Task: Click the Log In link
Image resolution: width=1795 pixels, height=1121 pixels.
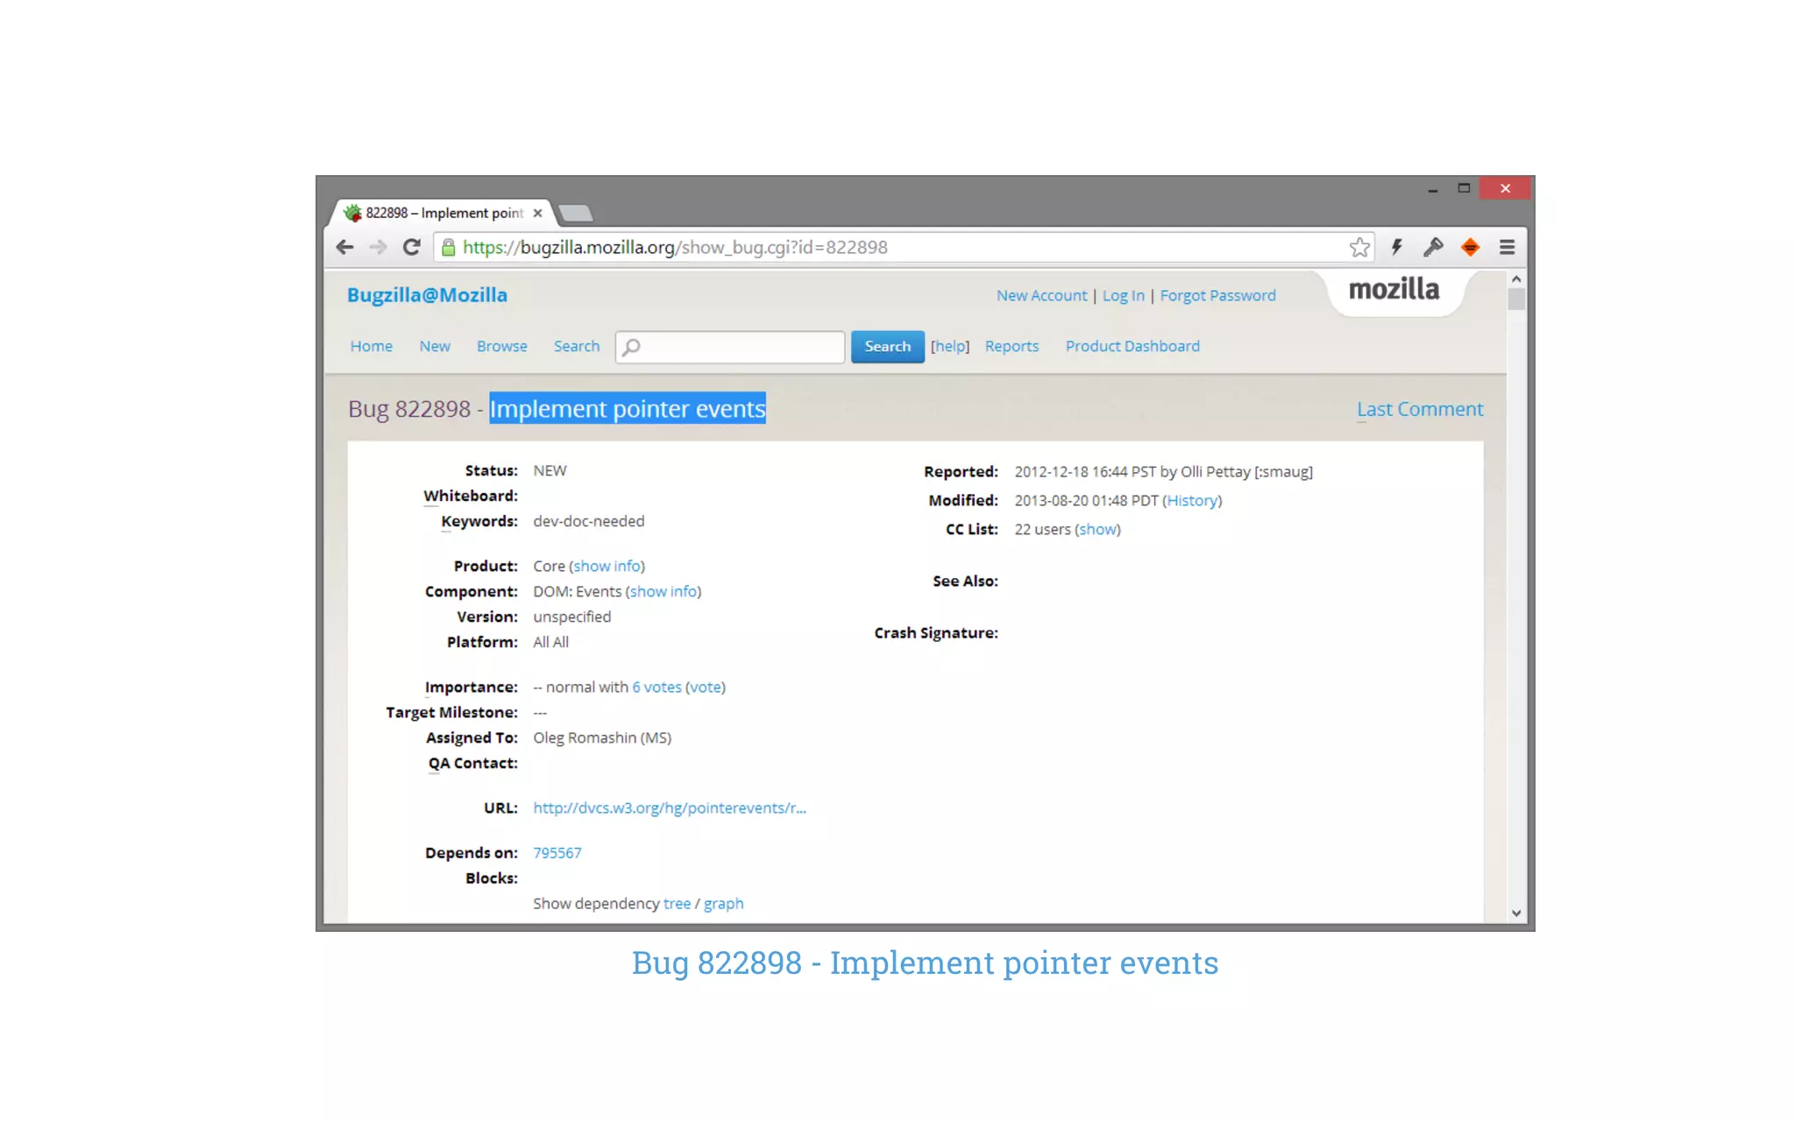Action: coord(1123,296)
